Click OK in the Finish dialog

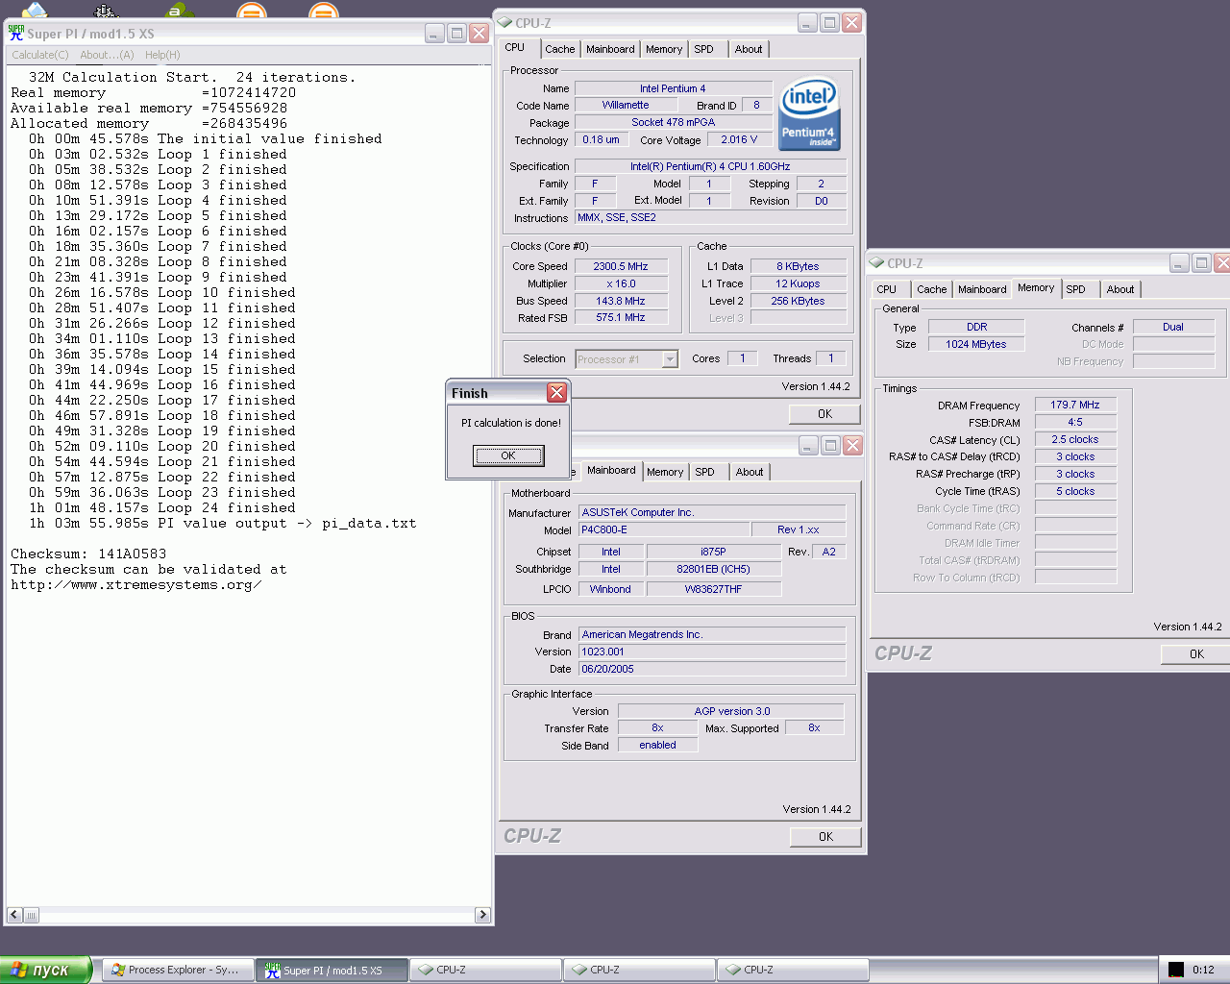point(508,455)
